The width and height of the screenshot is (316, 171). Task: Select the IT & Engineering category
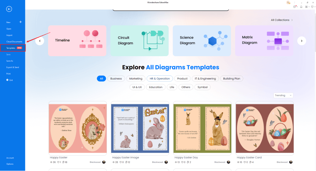click(x=205, y=79)
